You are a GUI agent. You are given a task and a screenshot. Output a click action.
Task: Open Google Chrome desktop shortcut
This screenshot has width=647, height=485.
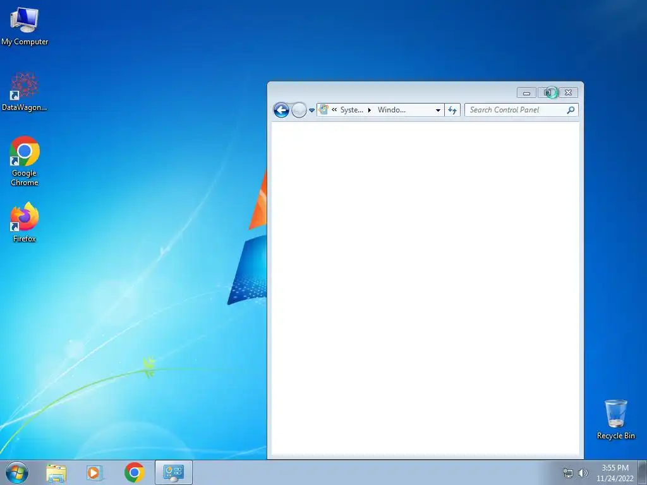(x=25, y=161)
